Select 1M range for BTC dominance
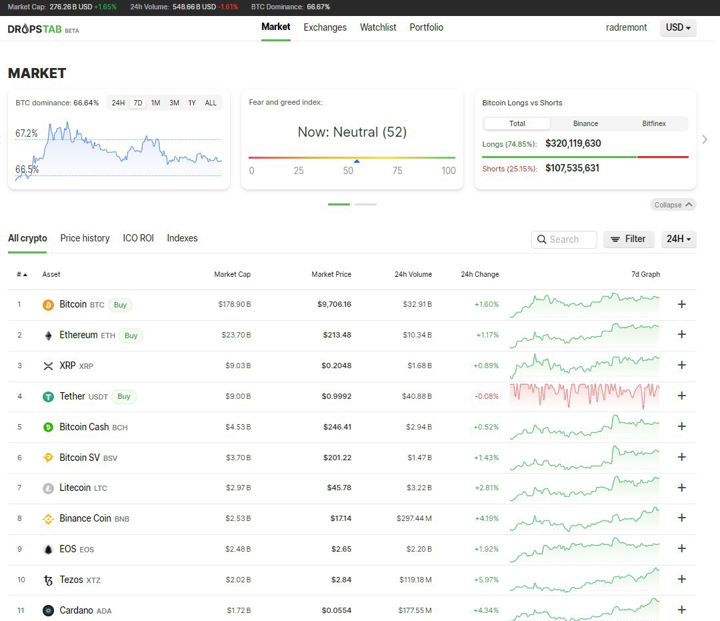This screenshot has height=621, width=720. coord(155,103)
